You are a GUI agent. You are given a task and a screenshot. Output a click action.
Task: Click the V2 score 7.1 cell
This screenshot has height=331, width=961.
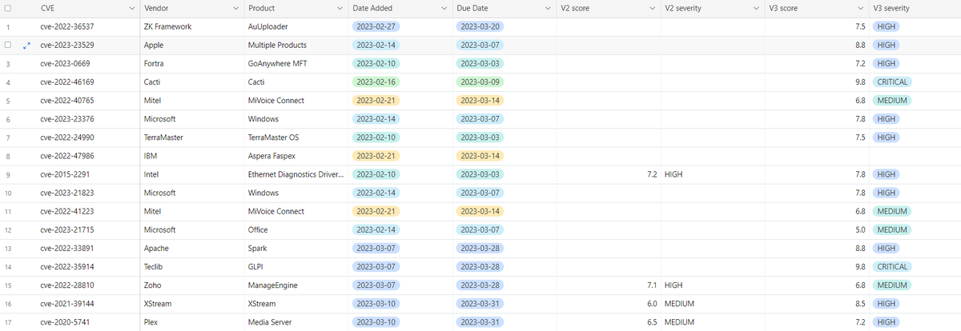(x=609, y=285)
